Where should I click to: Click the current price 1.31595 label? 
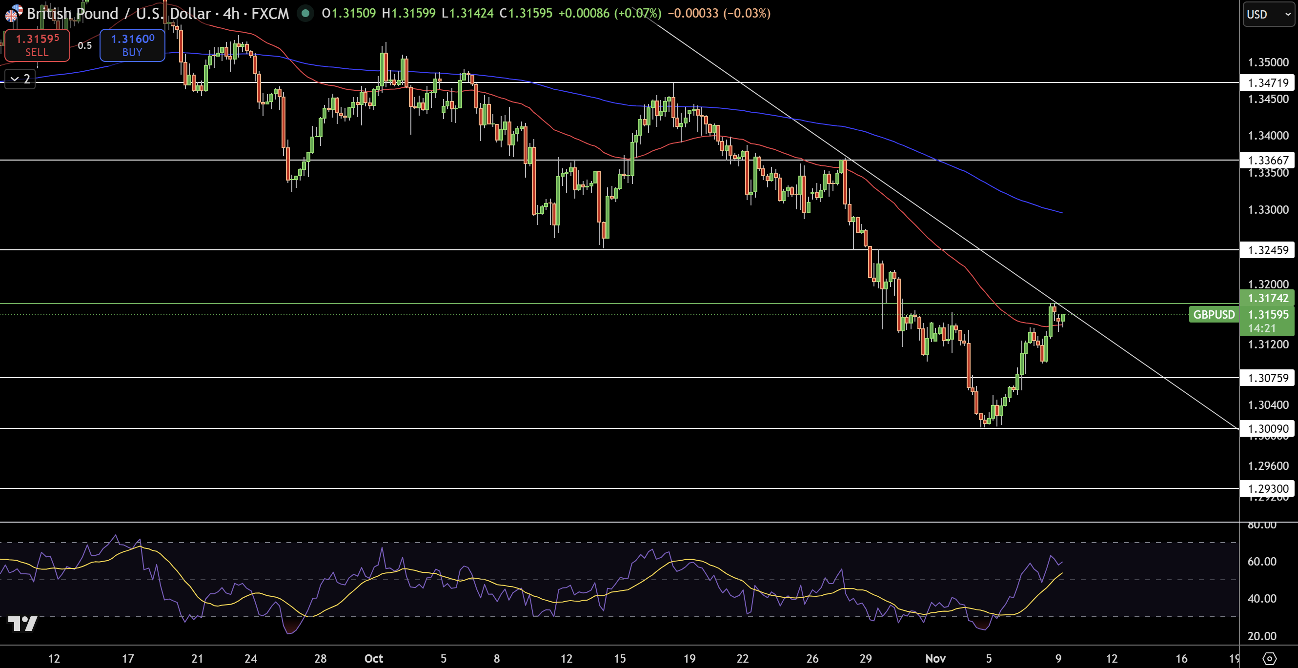1267,314
